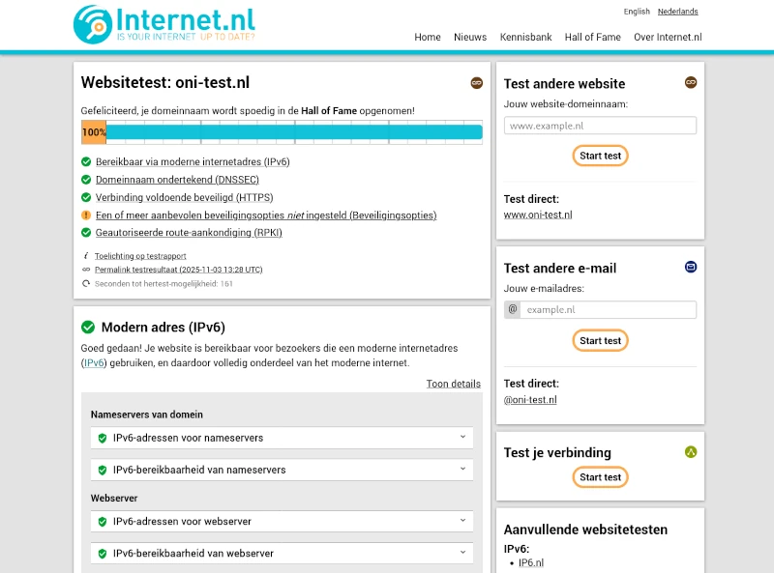Click the Internet.nl logo
Screen dimensions: 774x573
(164, 24)
